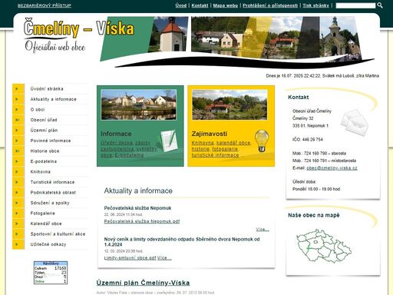Open Pečovatelská služba Nepomuk.pdf link
This screenshot has height=295, width=393.
[142, 221]
